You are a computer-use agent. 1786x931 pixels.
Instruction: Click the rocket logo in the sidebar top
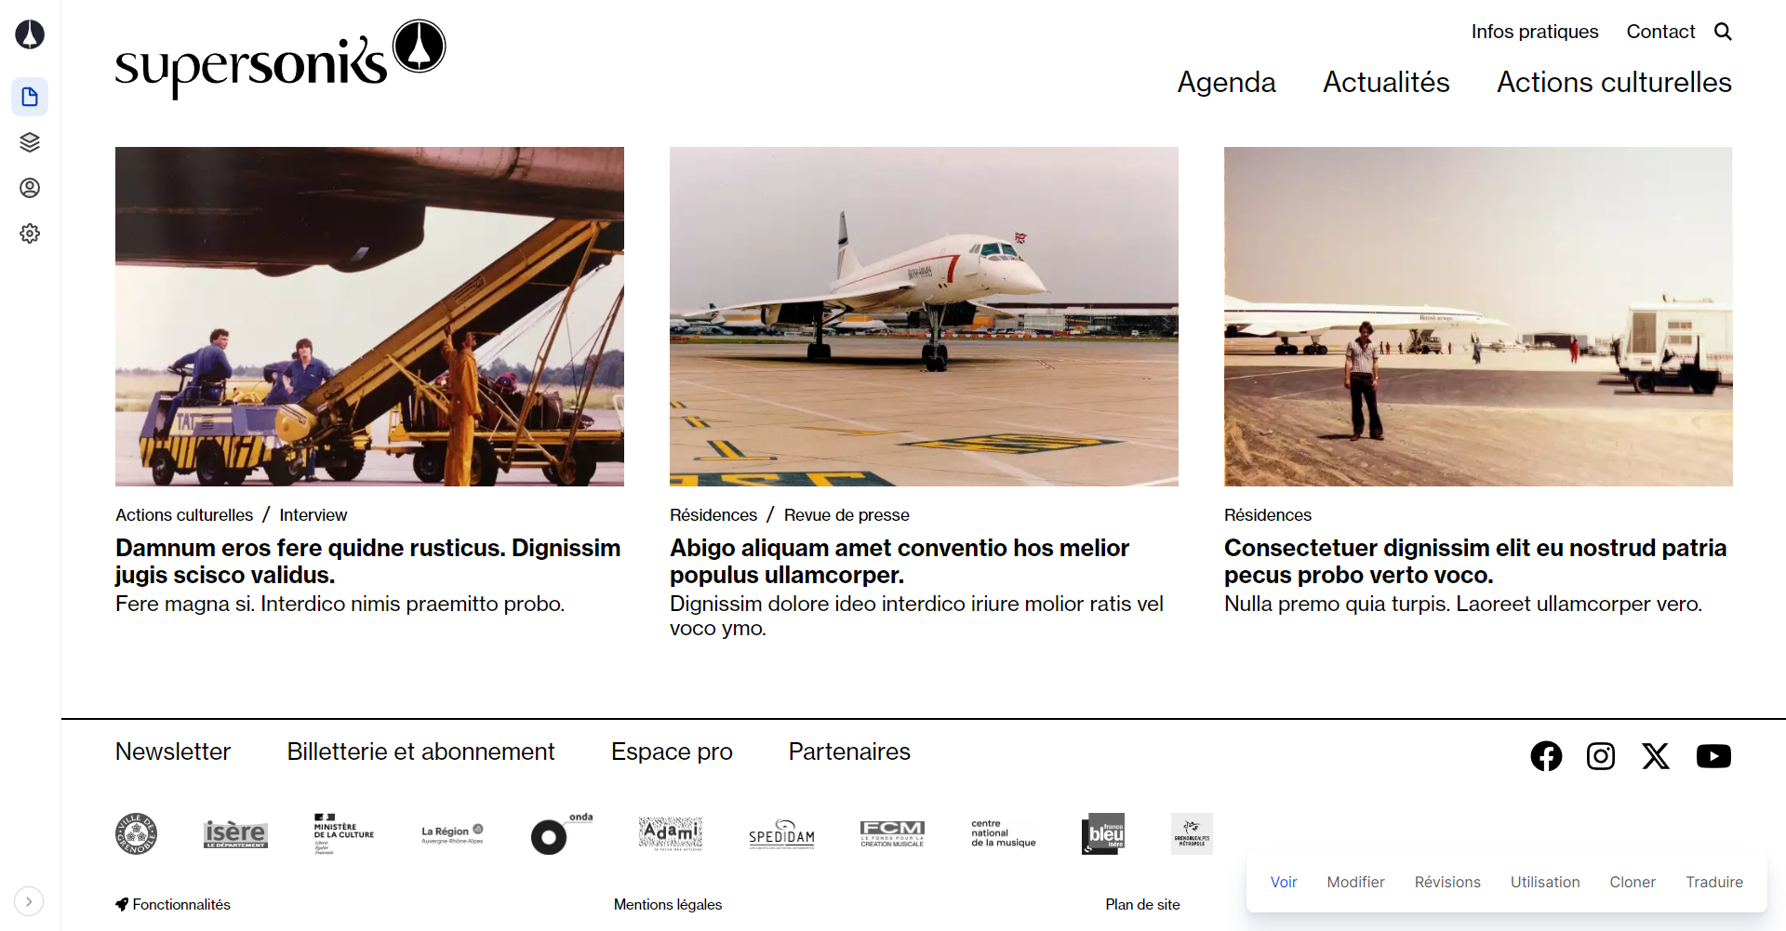[30, 34]
